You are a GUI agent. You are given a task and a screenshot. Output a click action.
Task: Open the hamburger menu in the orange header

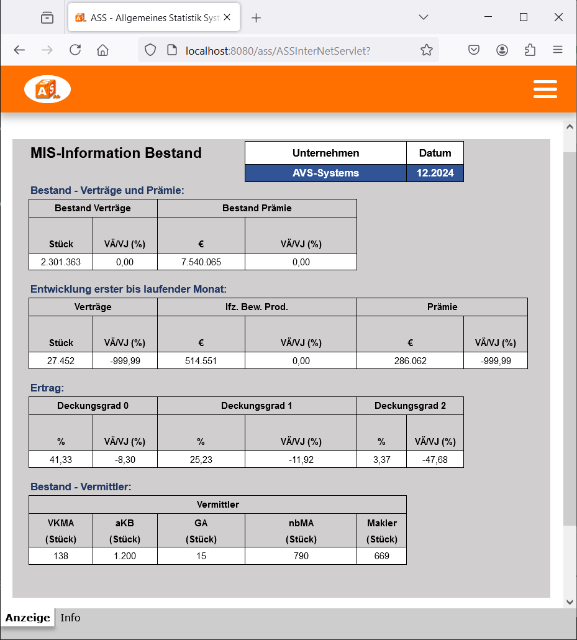[545, 89]
